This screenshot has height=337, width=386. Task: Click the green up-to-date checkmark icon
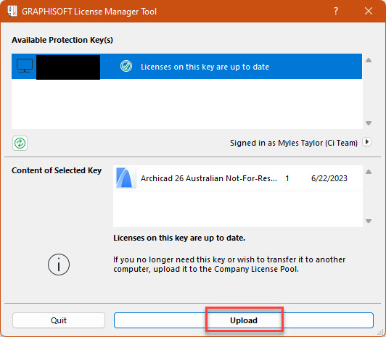(126, 67)
